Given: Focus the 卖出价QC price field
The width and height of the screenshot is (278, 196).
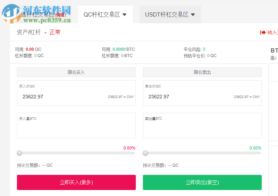Looking at the screenshot, I should tap(189, 97).
